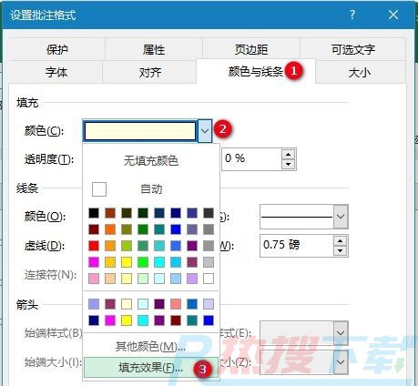418x386 pixels.
Task: Pick the rose pink swatch in fifth row
Action: (94, 279)
